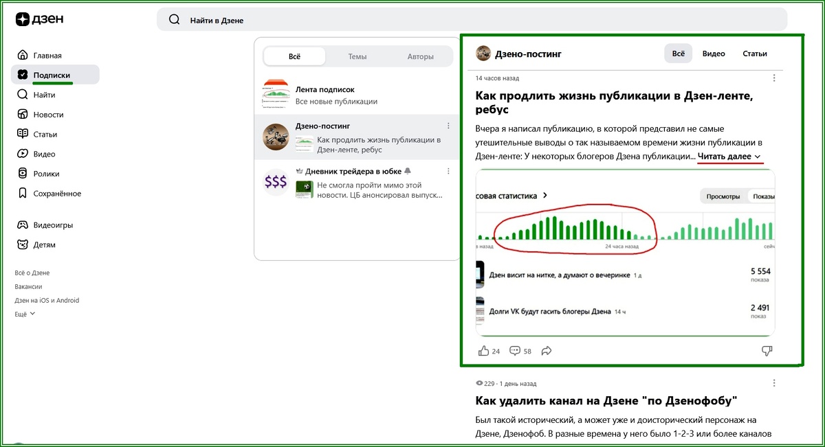Click the Лента подписок thumbnail image
Viewport: 825px width, 447px height.
pyautogui.click(x=276, y=95)
